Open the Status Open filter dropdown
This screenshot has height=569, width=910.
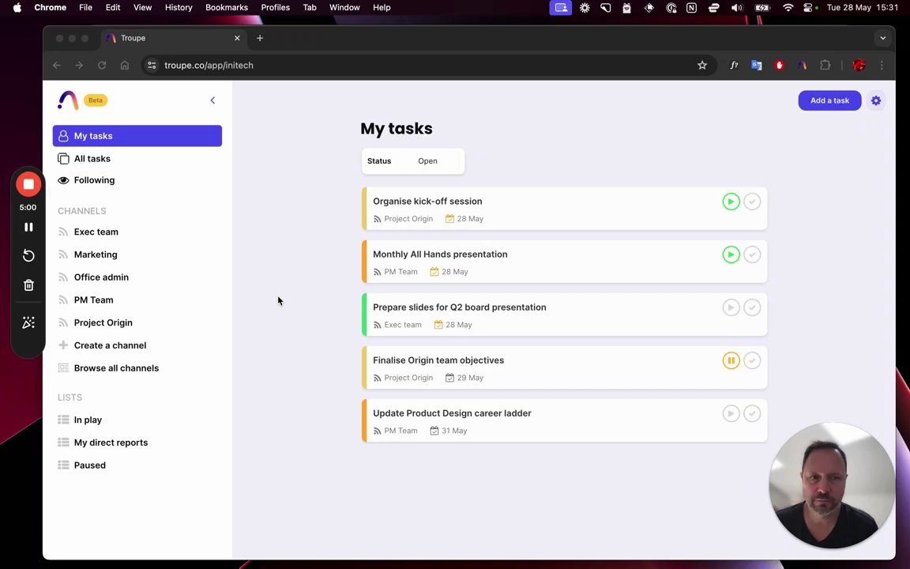click(412, 161)
